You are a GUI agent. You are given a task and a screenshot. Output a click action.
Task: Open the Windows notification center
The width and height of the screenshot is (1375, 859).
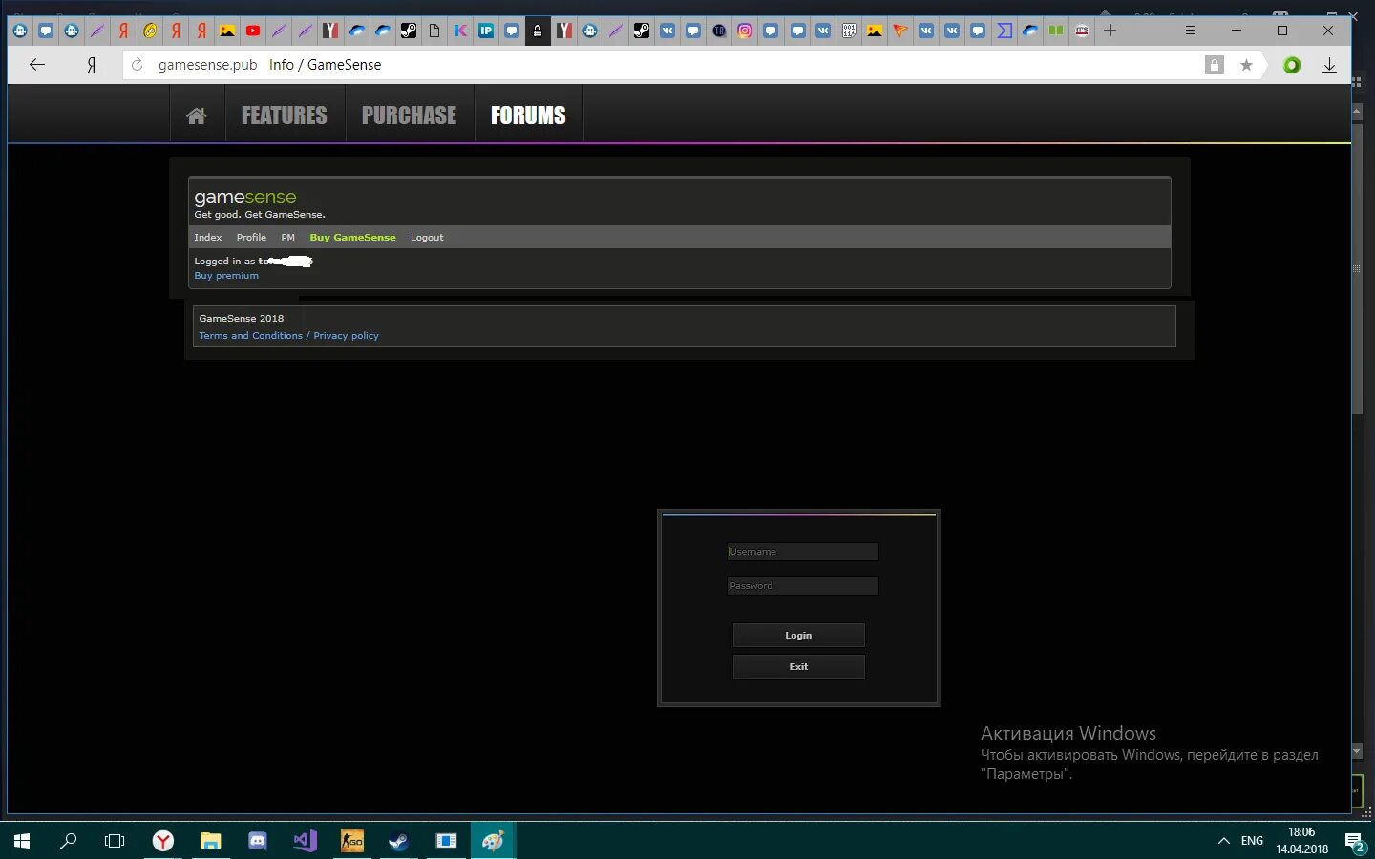(x=1354, y=841)
